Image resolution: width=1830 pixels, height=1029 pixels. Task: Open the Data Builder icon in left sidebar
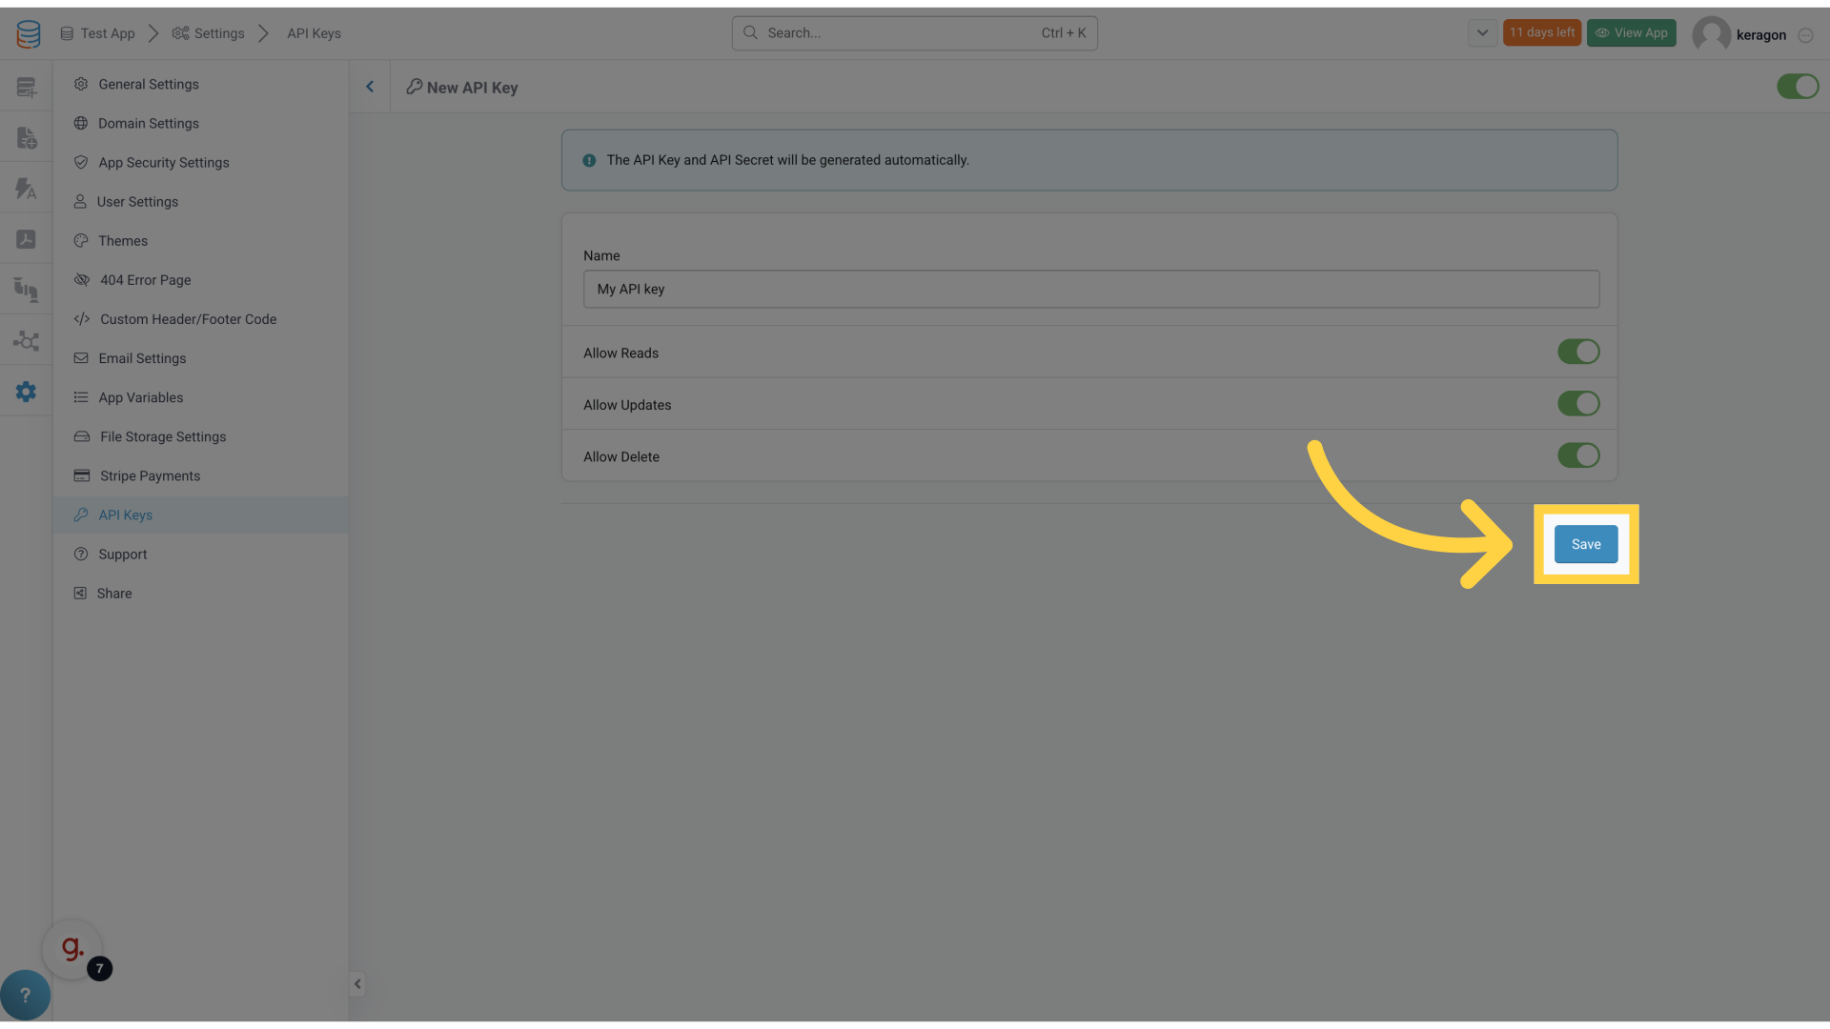point(26,86)
